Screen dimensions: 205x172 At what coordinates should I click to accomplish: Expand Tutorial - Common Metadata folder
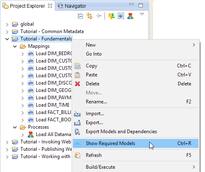[x=7, y=32]
